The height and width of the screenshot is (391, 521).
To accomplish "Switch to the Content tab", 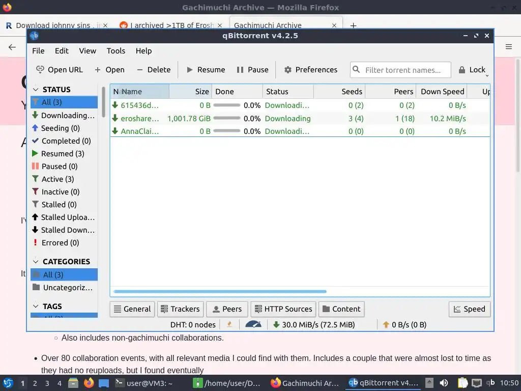I will pos(341,309).
